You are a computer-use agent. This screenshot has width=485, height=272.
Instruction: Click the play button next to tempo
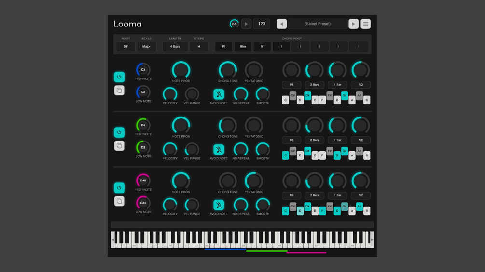[246, 24]
